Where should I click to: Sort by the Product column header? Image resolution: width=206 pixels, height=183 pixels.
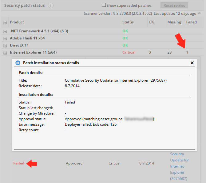(x=17, y=22)
